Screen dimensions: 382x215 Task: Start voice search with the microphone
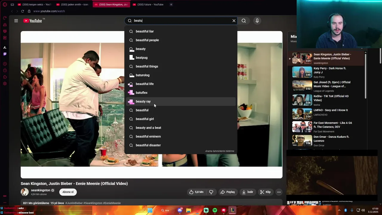pos(257,21)
